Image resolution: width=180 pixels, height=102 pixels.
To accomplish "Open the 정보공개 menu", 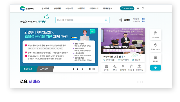I will pos(45,8).
